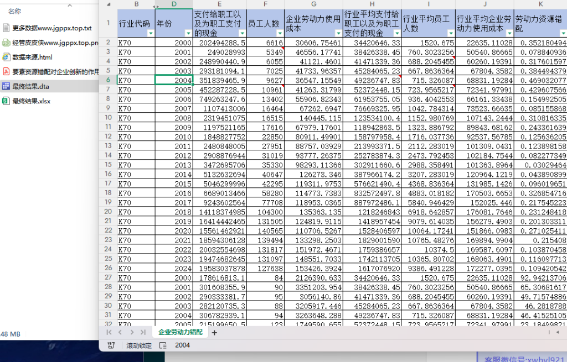Select row 27 header
The image size is (567, 362).
coord(108,277)
